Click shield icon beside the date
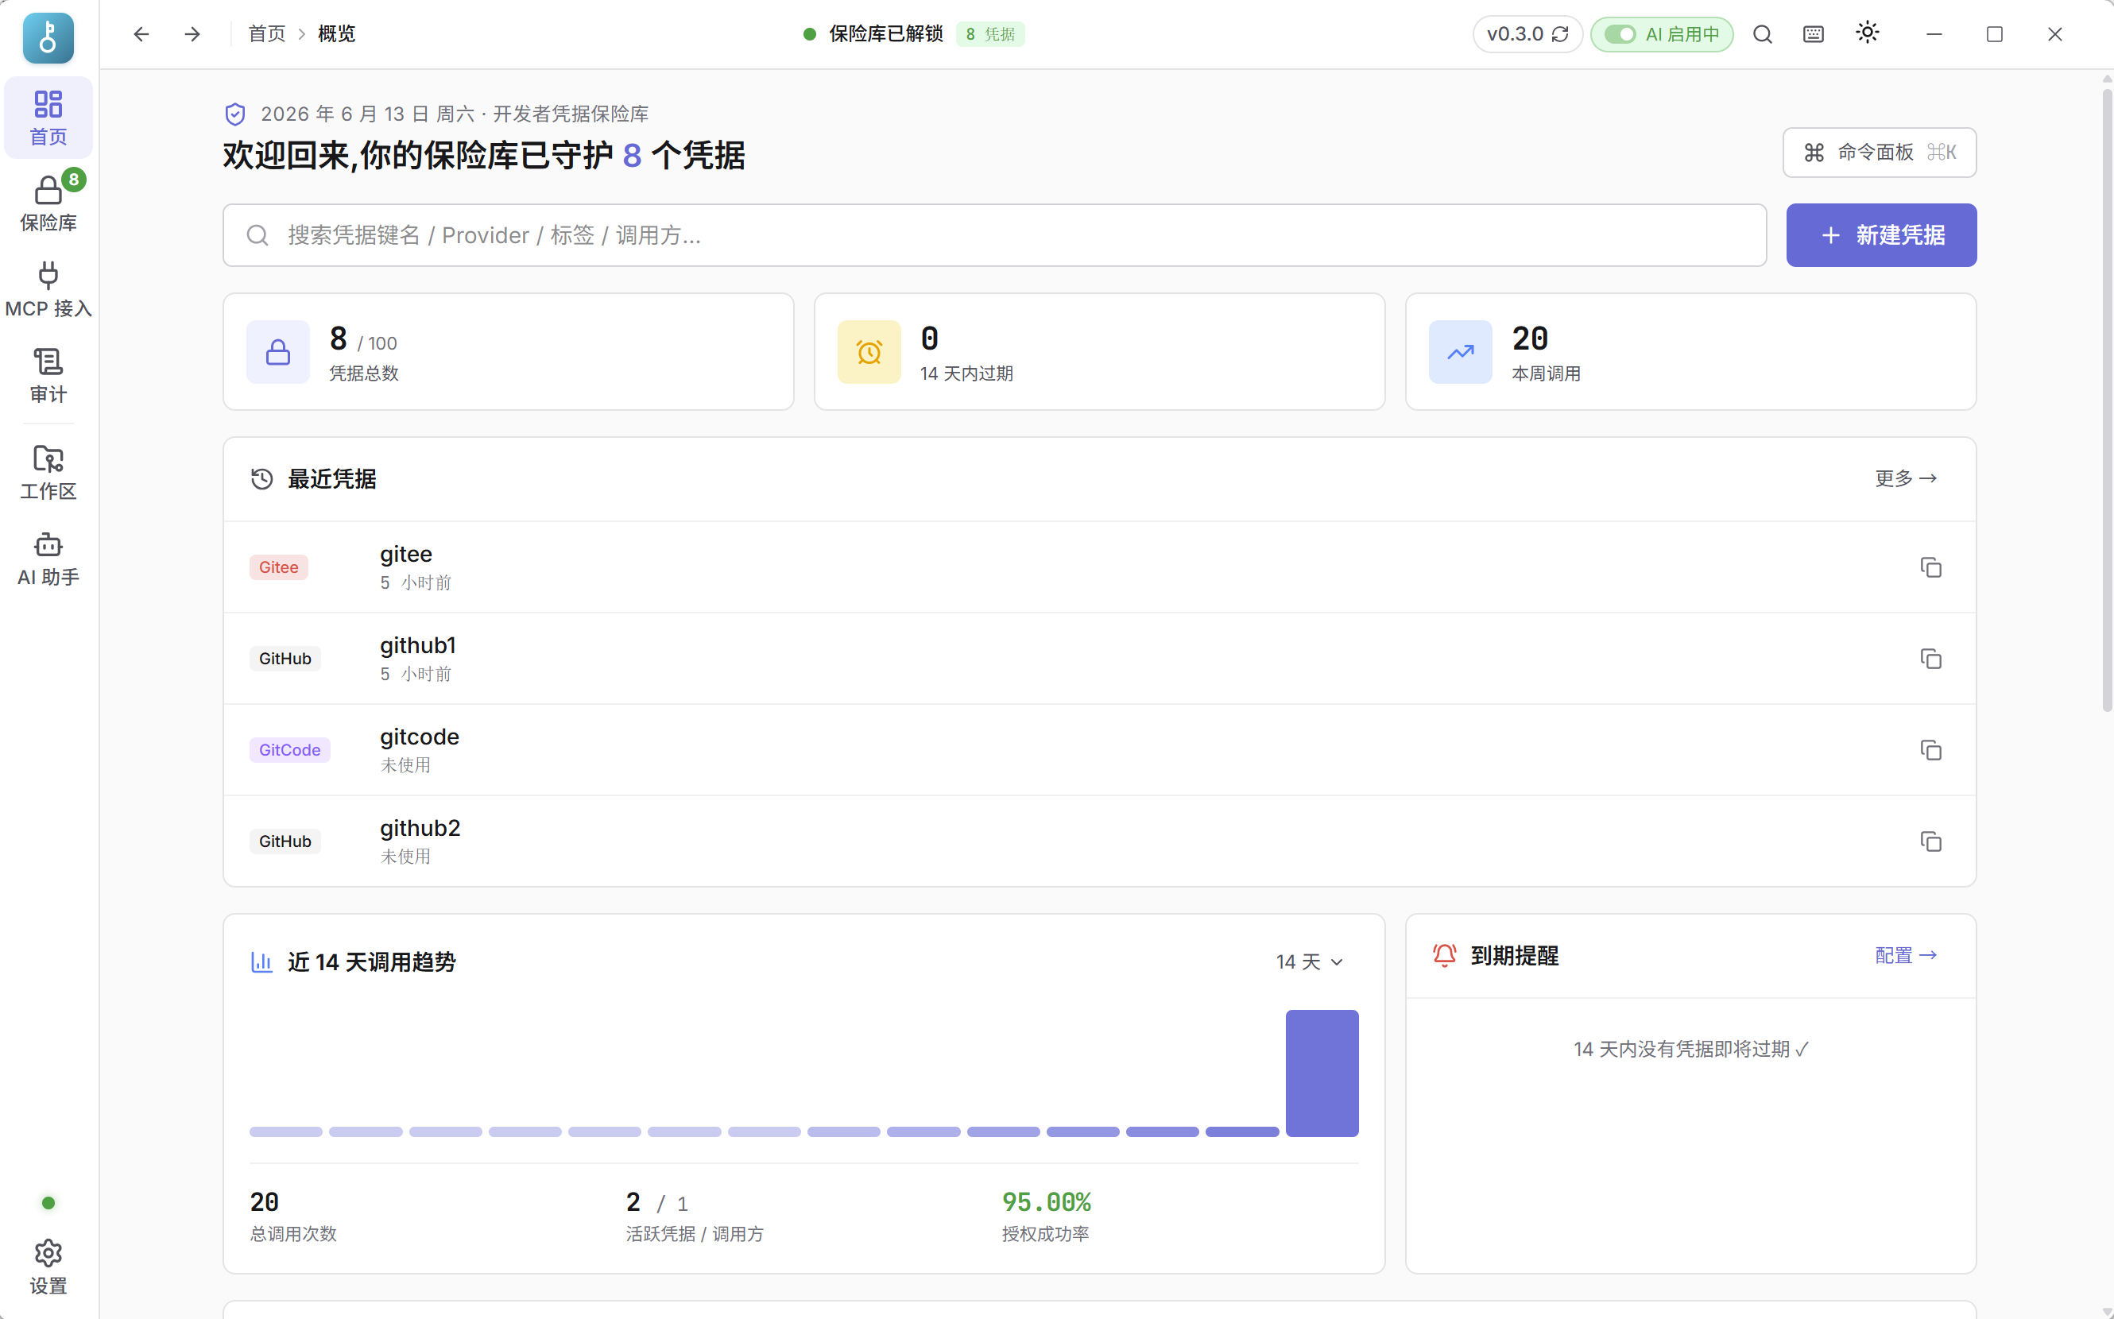Image resolution: width=2114 pixels, height=1319 pixels. [x=234, y=114]
